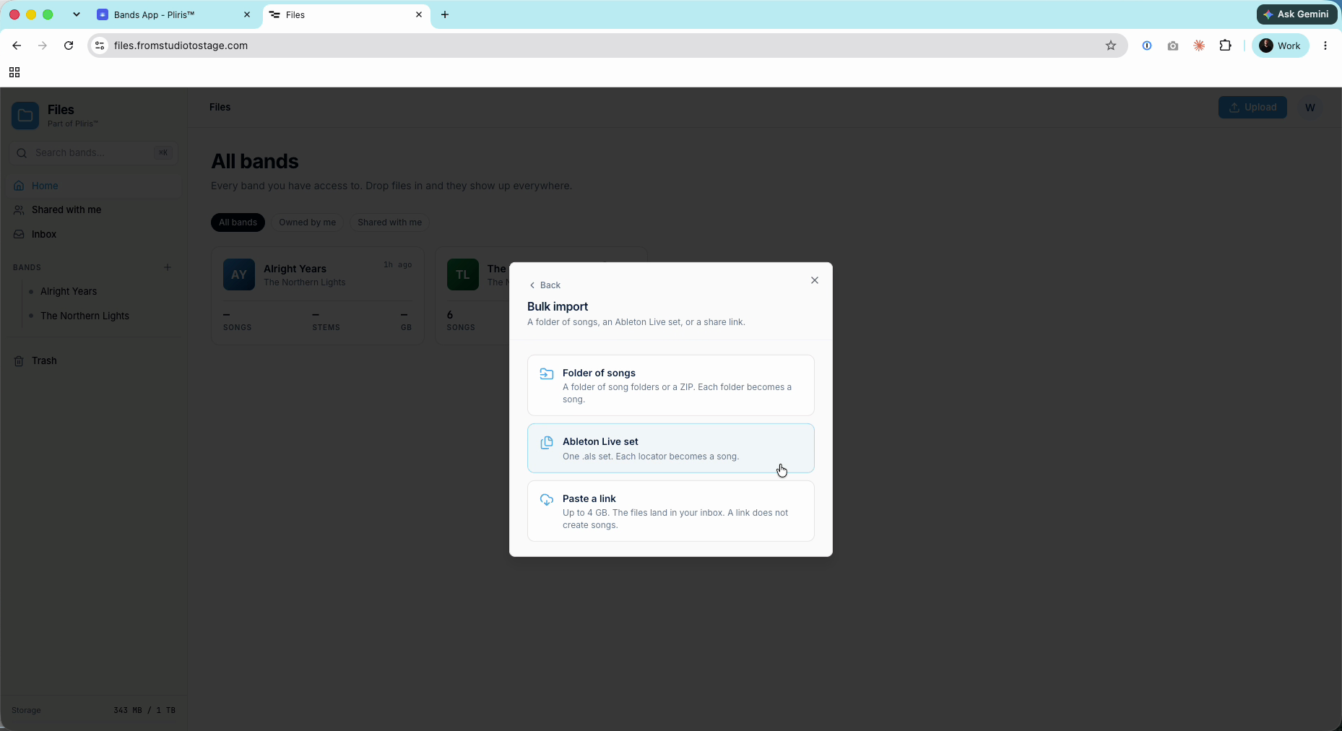Screen dimensions: 1342x731
Task: Click the AY band avatar thumbnail
Action: [239, 274]
